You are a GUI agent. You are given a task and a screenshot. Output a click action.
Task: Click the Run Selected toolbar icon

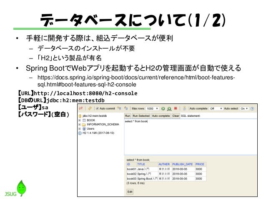pyautogui.click(x=169, y=109)
